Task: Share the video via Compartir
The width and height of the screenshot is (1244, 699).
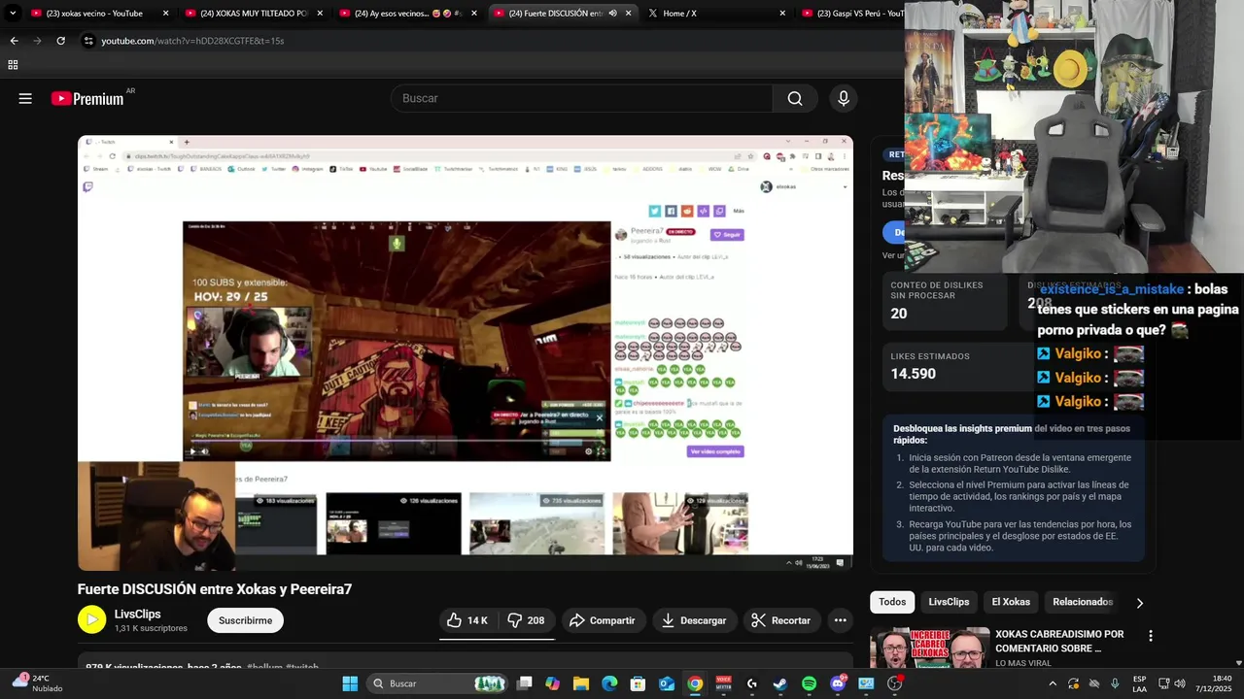Action: 603,620
